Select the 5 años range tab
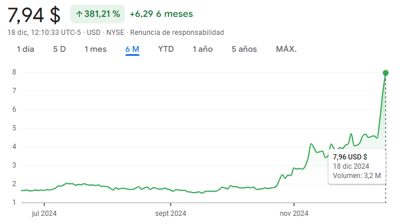The image size is (409, 224). [x=244, y=49]
